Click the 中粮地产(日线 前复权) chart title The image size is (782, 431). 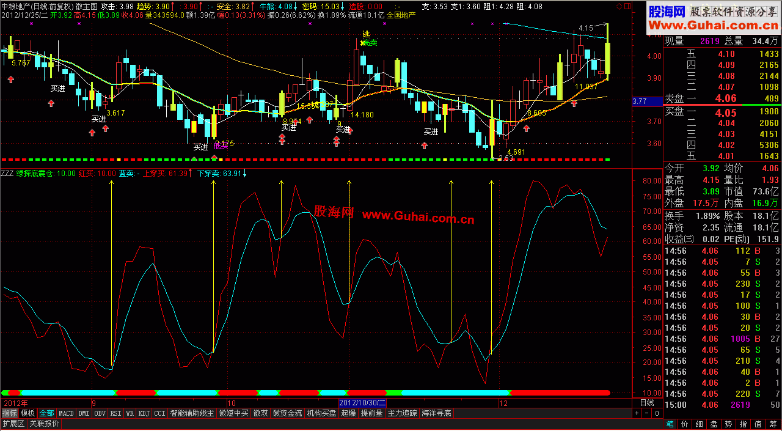37,6
